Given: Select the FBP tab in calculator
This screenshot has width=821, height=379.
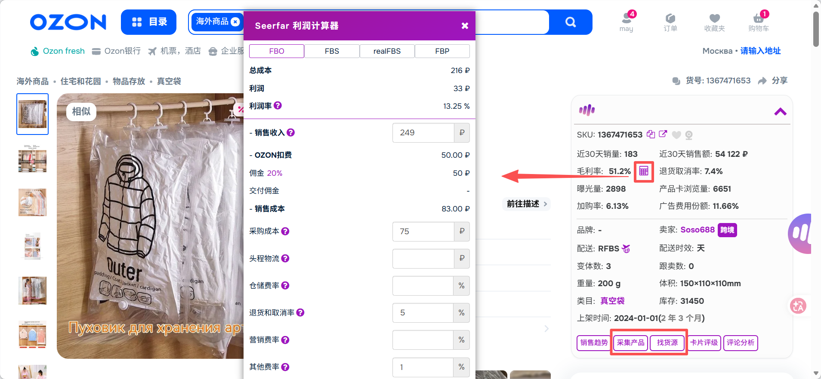Looking at the screenshot, I should point(442,51).
